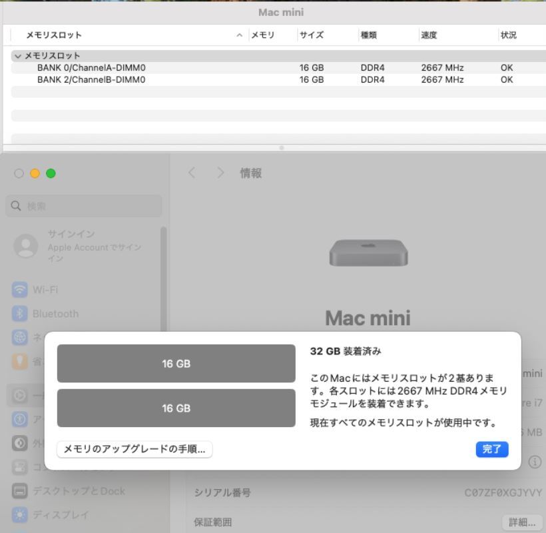Select Wi-Fi in the settings sidebar
This screenshot has height=533, width=546.
[20, 290]
